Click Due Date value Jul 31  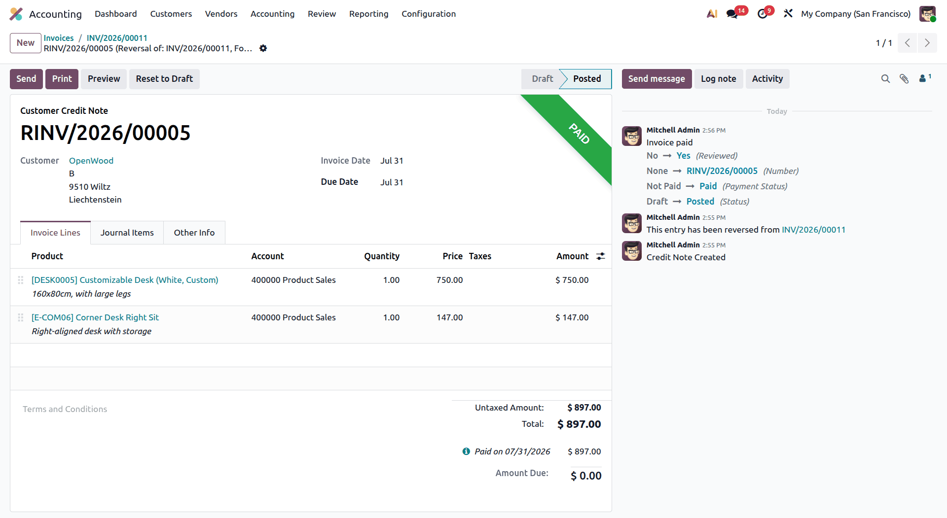point(392,182)
